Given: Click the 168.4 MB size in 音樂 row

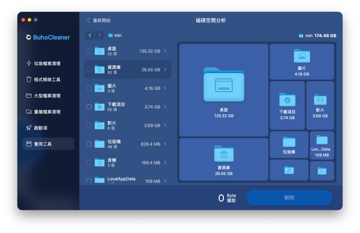Looking at the screenshot, I should pos(150,163).
